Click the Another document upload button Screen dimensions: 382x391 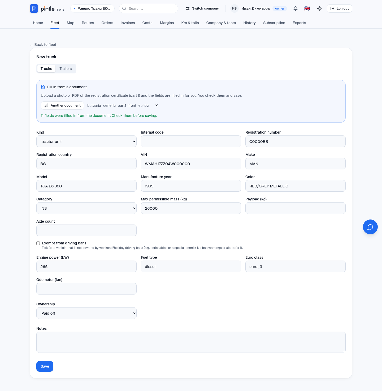pyautogui.click(x=63, y=106)
